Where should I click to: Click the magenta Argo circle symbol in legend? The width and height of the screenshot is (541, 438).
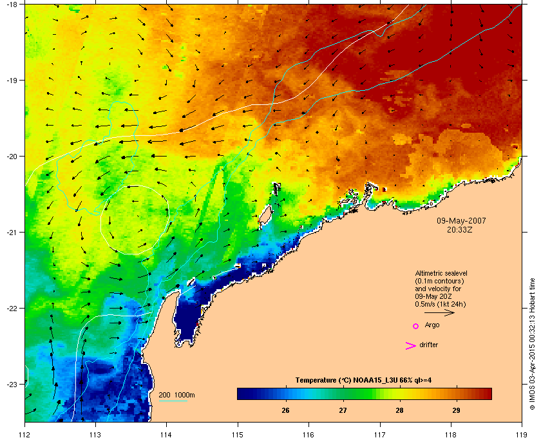416,326
